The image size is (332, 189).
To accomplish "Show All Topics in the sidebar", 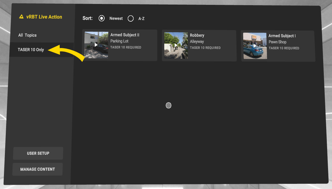I will (27, 35).
